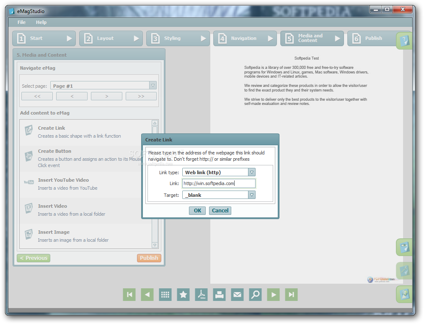Image resolution: width=424 pixels, height=324 pixels.
Task: Click the orange Publish button
Action: tap(149, 258)
